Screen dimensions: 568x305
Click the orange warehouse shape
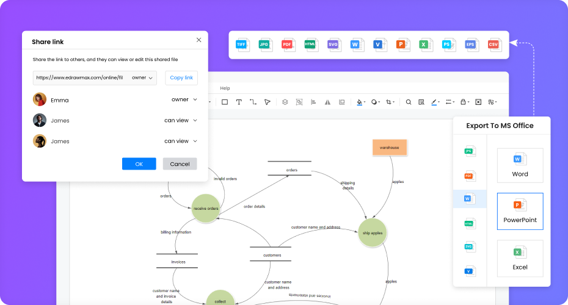pos(389,148)
